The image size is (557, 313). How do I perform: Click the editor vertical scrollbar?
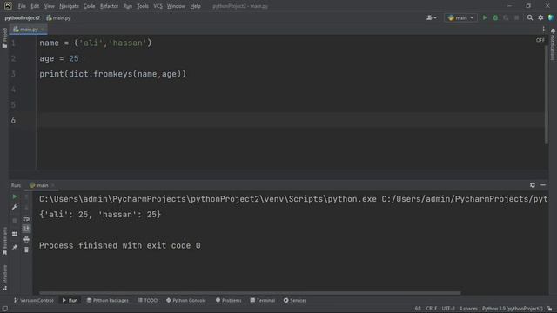pos(547,95)
